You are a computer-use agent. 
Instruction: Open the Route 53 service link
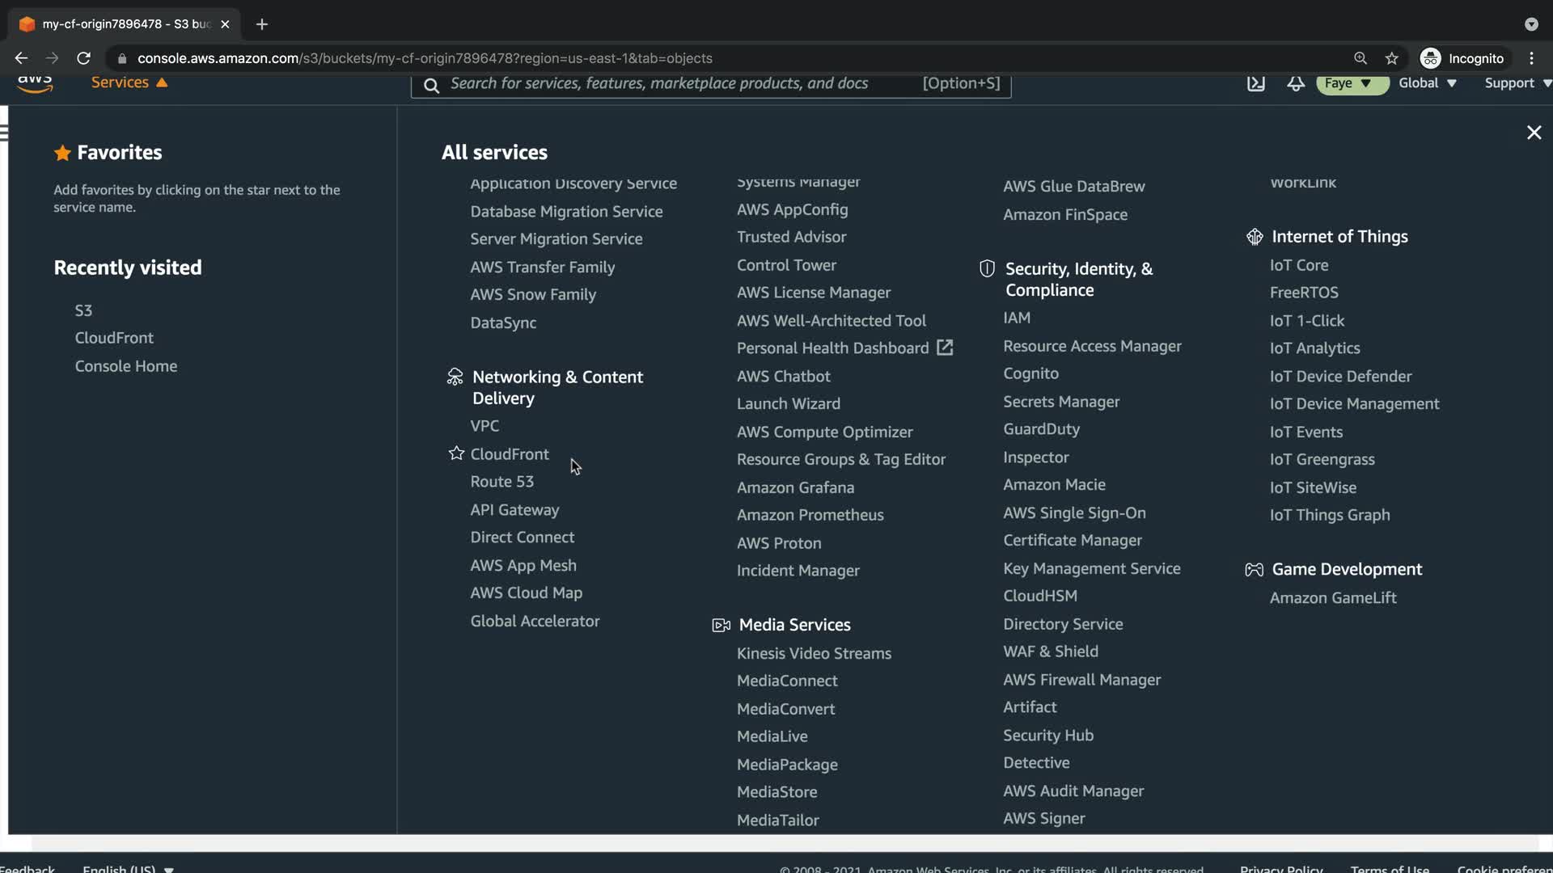[501, 482]
